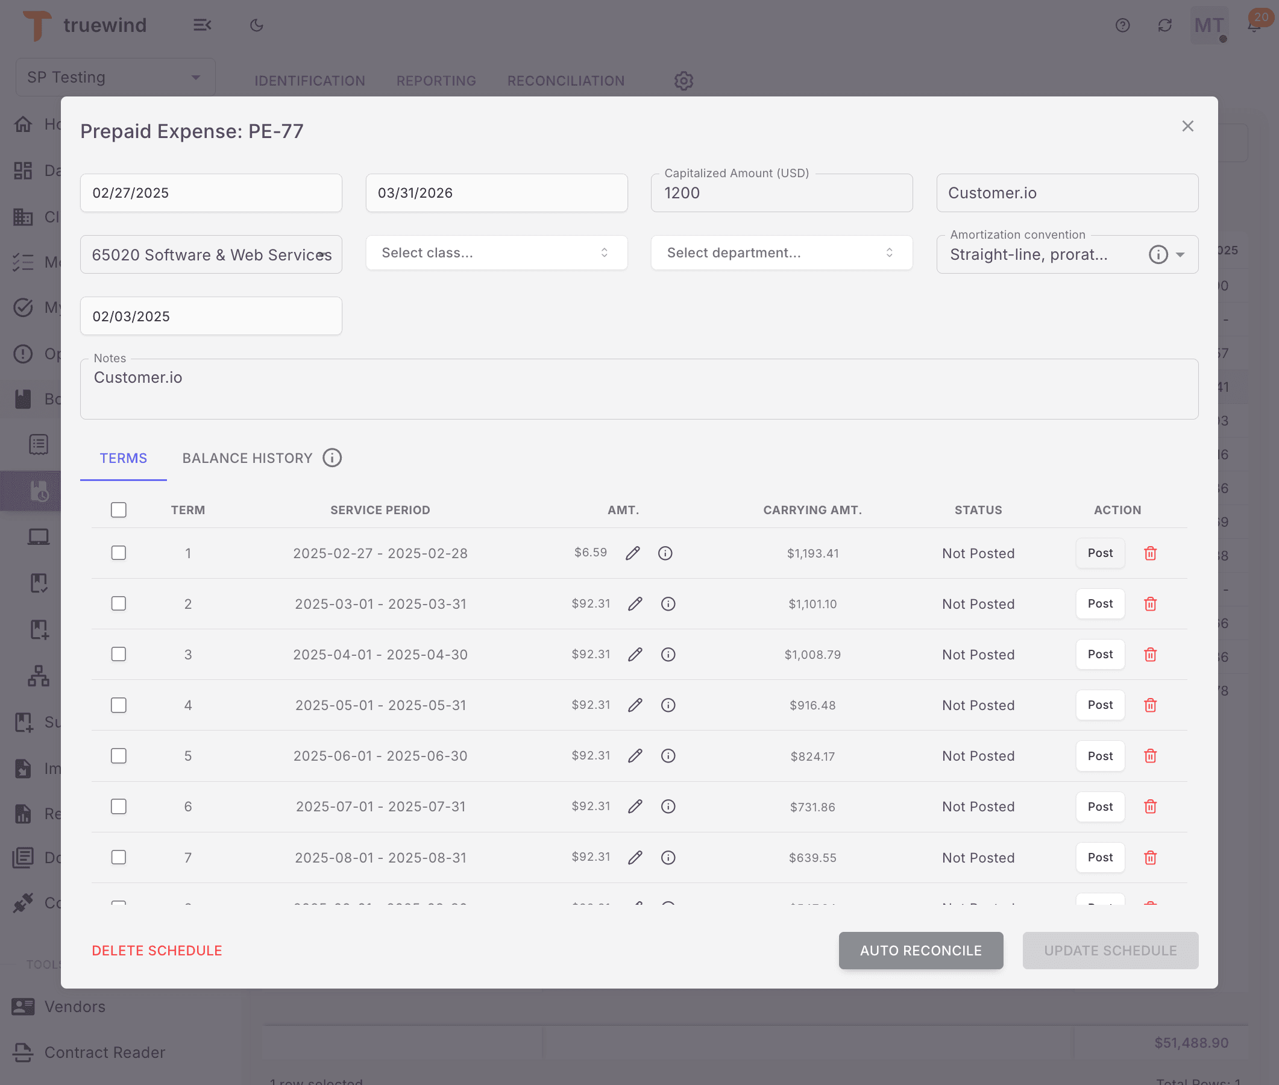Open the Select department dropdown
Image resolution: width=1279 pixels, height=1085 pixels.
click(x=781, y=253)
